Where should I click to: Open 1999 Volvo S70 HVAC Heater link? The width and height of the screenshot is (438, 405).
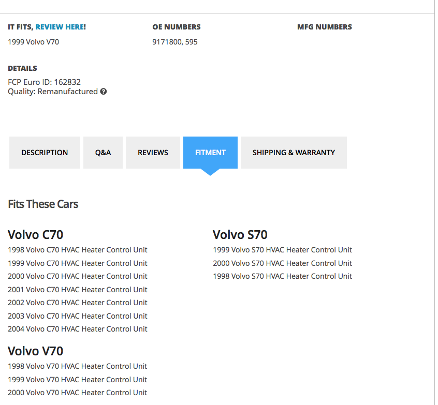[x=282, y=250]
